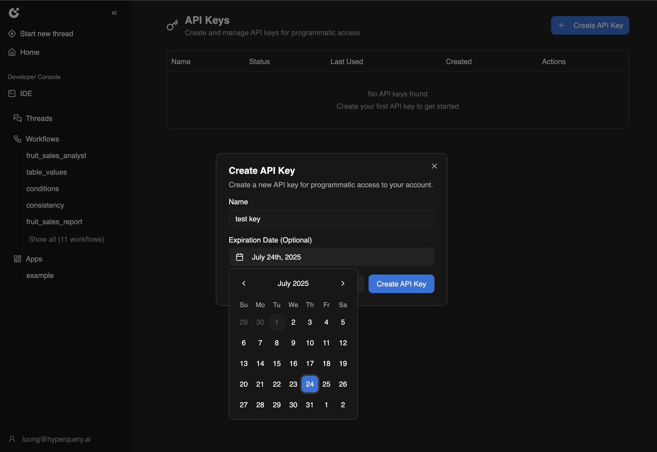Show all 11 workflows
This screenshot has width=657, height=452.
tap(66, 239)
